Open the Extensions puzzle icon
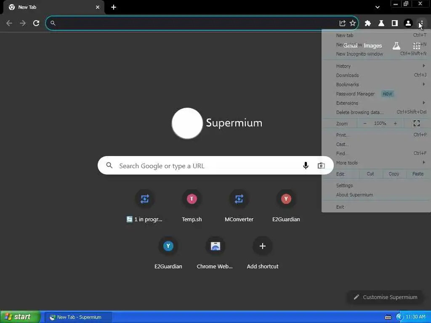The image size is (431, 323). 368,24
